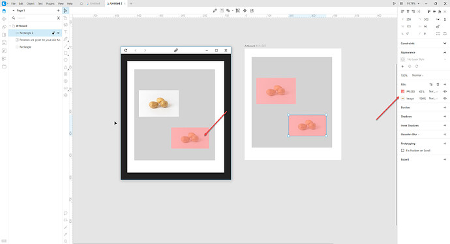Viewport: 450px width, 244px height.
Task: Select the Rectangle shape tool
Action: 65,53
